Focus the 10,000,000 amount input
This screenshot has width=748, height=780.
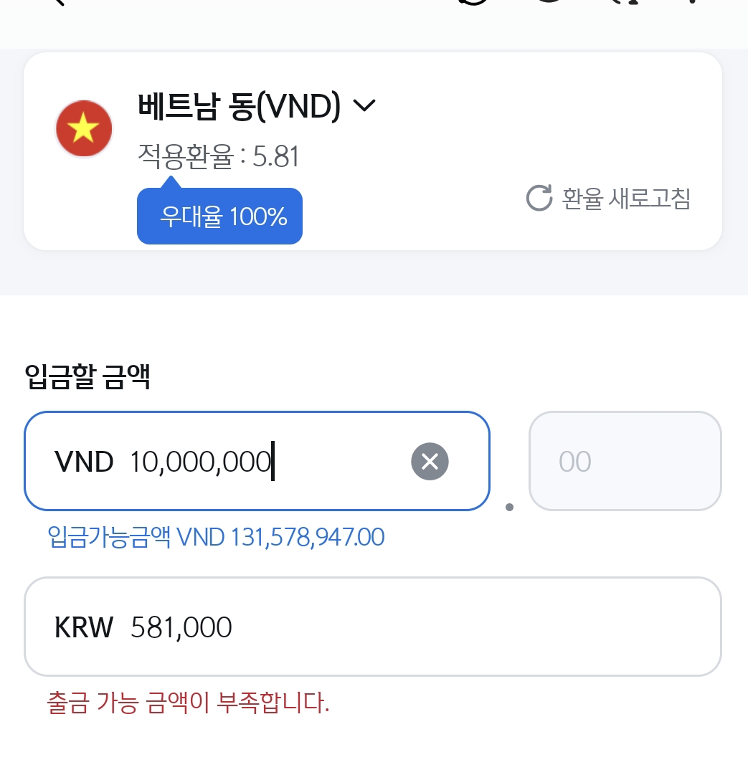[x=201, y=462]
